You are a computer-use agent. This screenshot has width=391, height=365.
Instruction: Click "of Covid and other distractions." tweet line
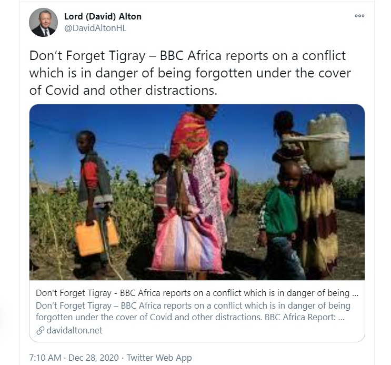(x=123, y=91)
